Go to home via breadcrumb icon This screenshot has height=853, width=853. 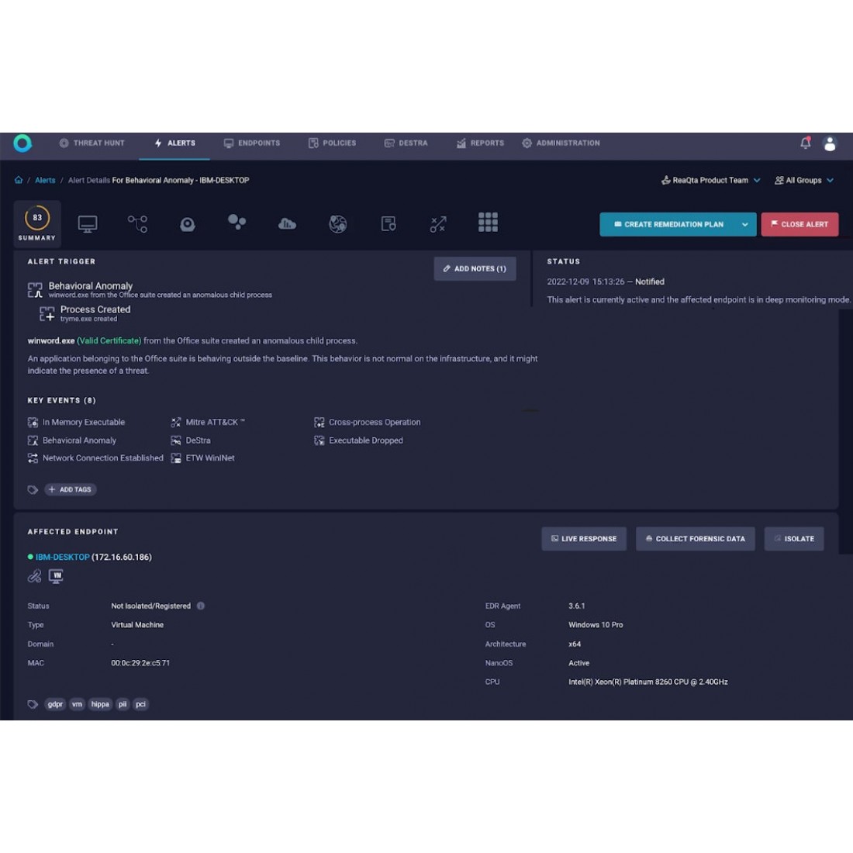click(x=19, y=180)
